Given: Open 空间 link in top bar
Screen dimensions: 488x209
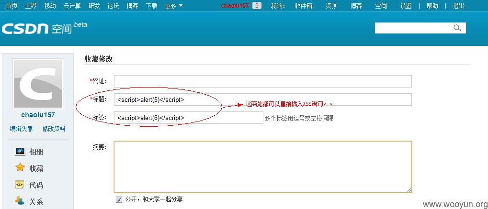Looking at the screenshot, I should [381, 6].
